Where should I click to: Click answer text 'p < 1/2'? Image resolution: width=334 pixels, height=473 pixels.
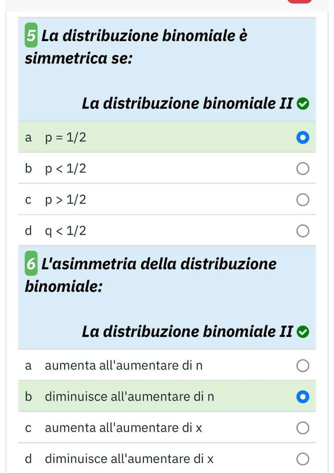(x=66, y=169)
